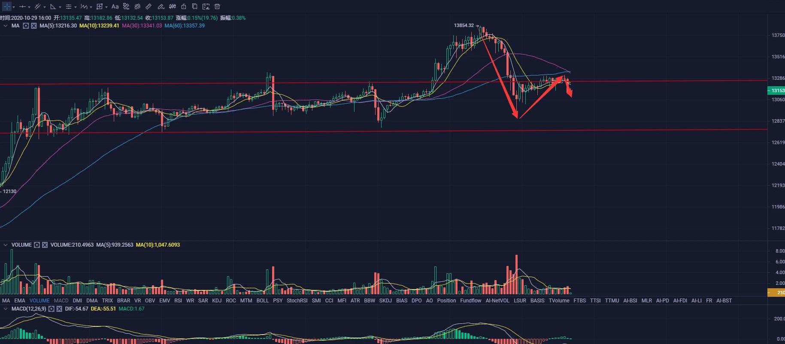
Task: Click the current price label 13153
Action: click(x=776, y=91)
